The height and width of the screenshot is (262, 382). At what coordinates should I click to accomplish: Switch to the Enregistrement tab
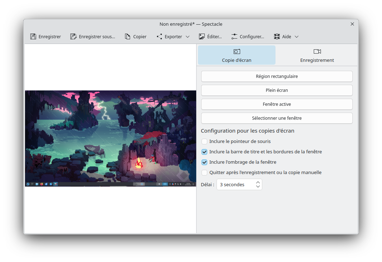tap(317, 55)
